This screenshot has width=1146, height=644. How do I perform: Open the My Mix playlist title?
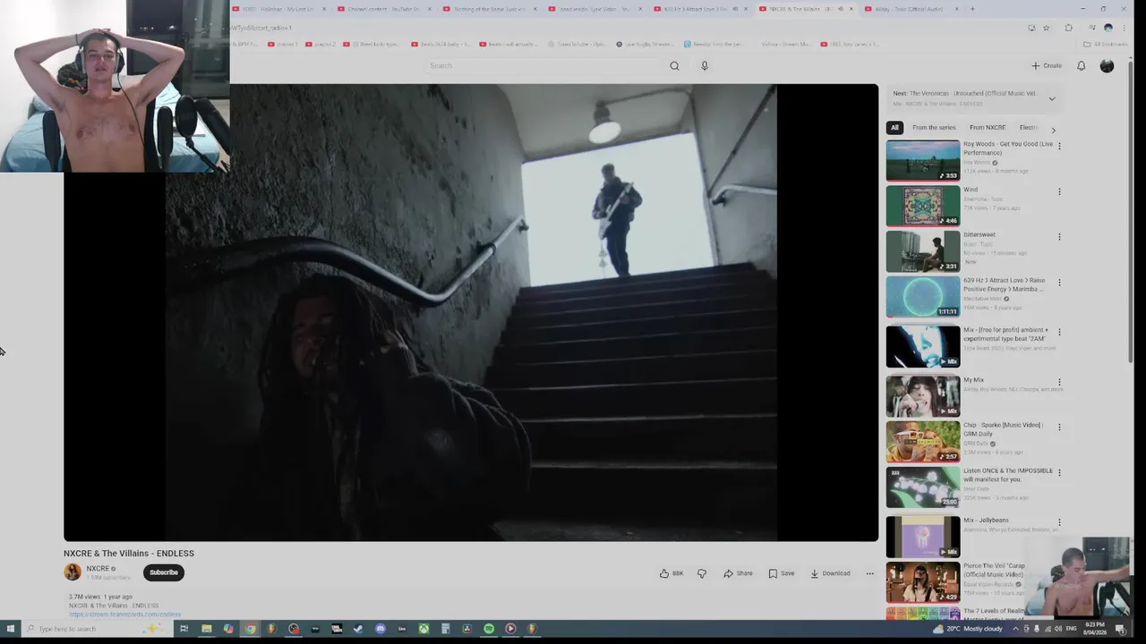(x=973, y=380)
